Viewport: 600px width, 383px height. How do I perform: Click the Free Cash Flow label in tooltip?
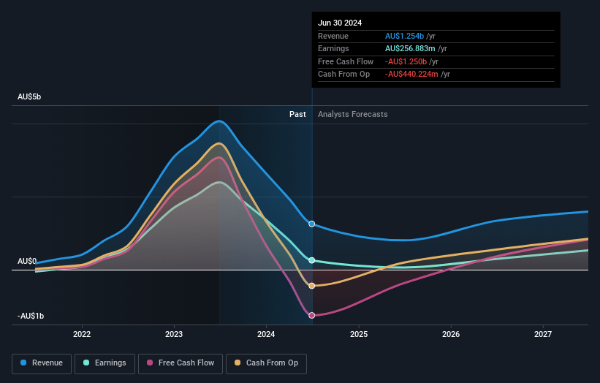[x=346, y=61]
